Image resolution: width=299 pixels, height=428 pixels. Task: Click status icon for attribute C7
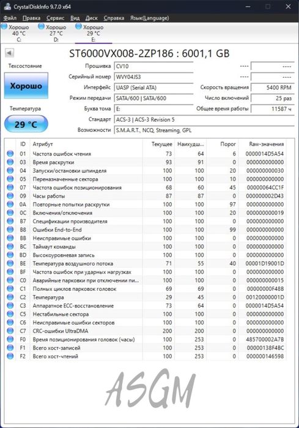tap(10, 331)
